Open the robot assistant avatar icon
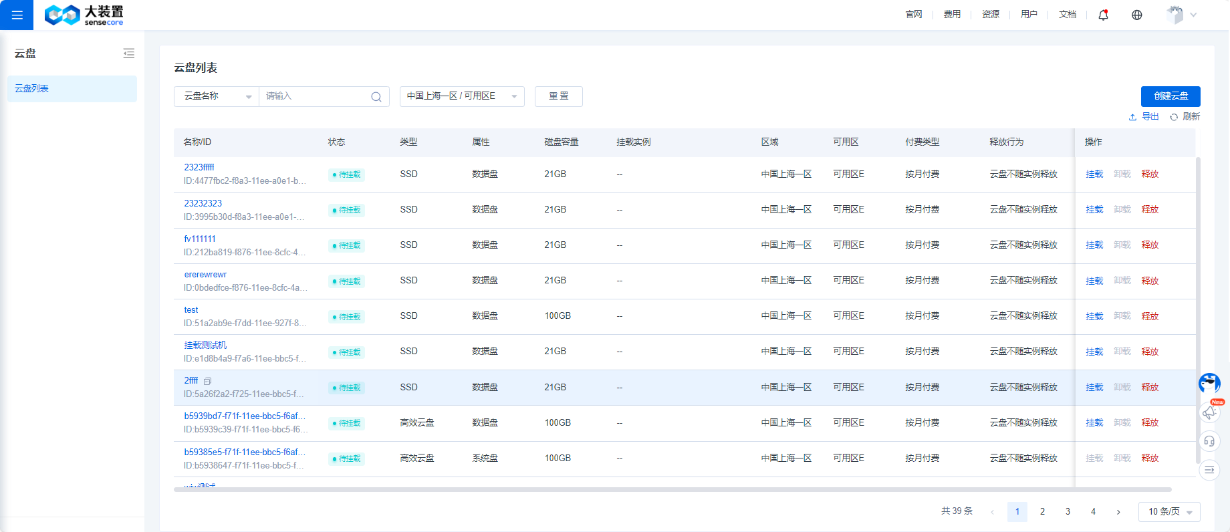1230x532 pixels. point(1209,383)
